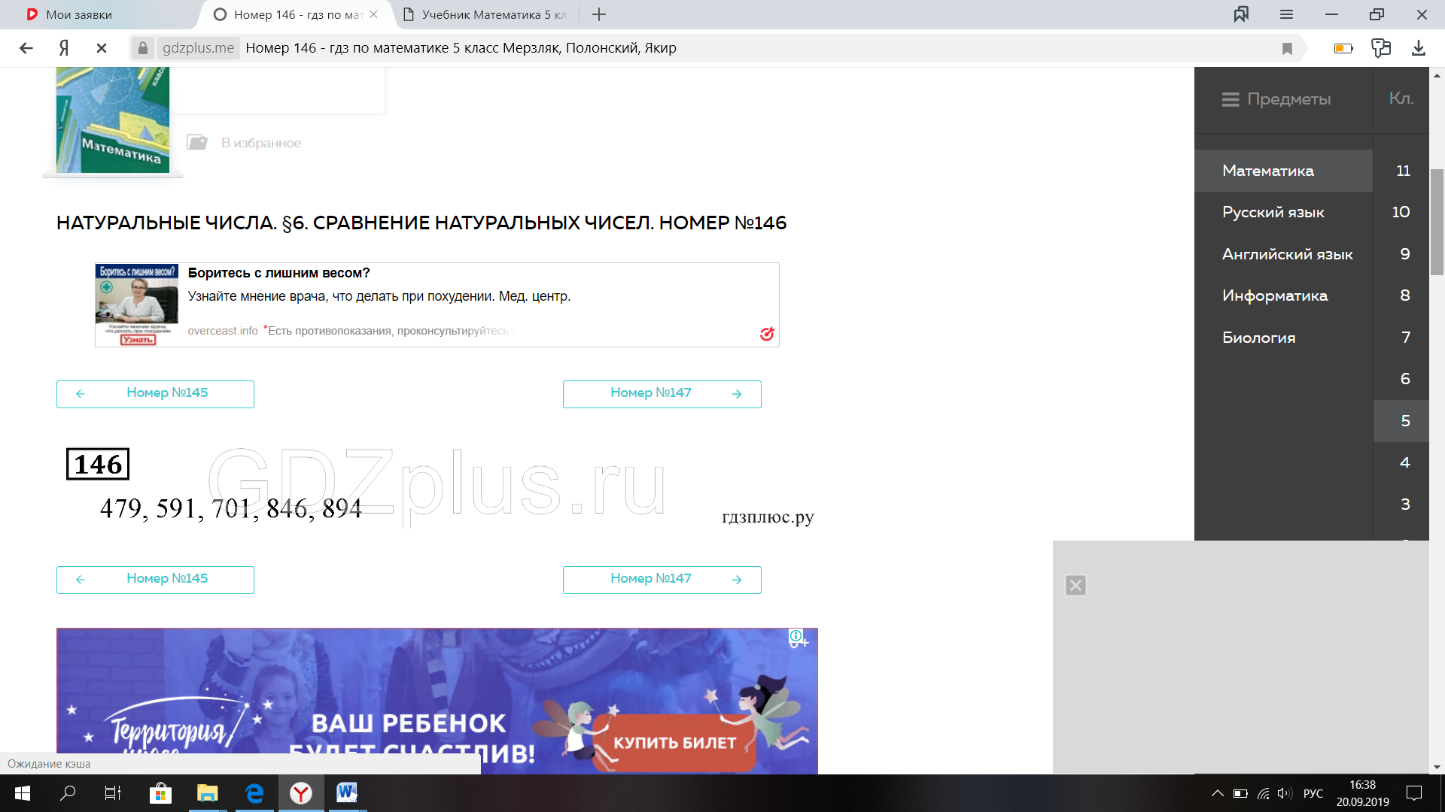Screen dimensions: 1445x812
Task: Select class 6 in sidebar
Action: (x=1404, y=379)
